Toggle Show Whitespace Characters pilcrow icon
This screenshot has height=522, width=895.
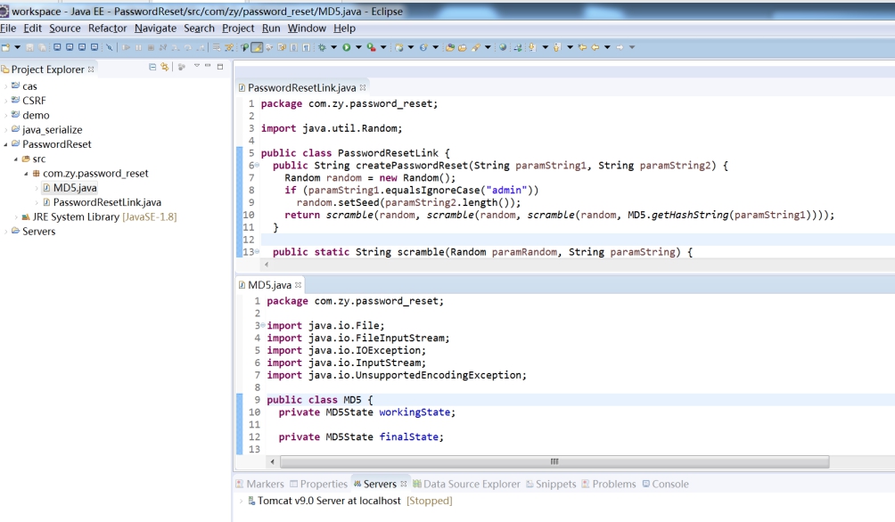[x=306, y=47]
